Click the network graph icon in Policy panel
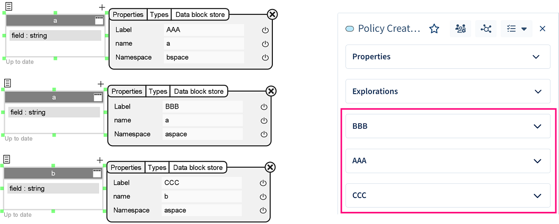The width and height of the screenshot is (559, 224). pyautogui.click(x=486, y=29)
